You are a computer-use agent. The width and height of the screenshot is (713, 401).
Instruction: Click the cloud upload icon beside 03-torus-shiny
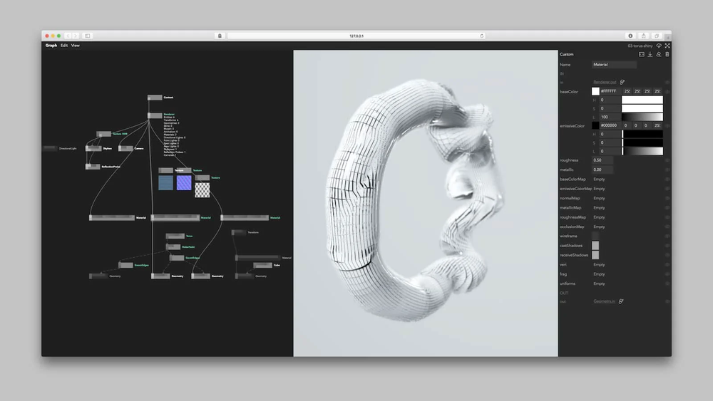(660, 45)
